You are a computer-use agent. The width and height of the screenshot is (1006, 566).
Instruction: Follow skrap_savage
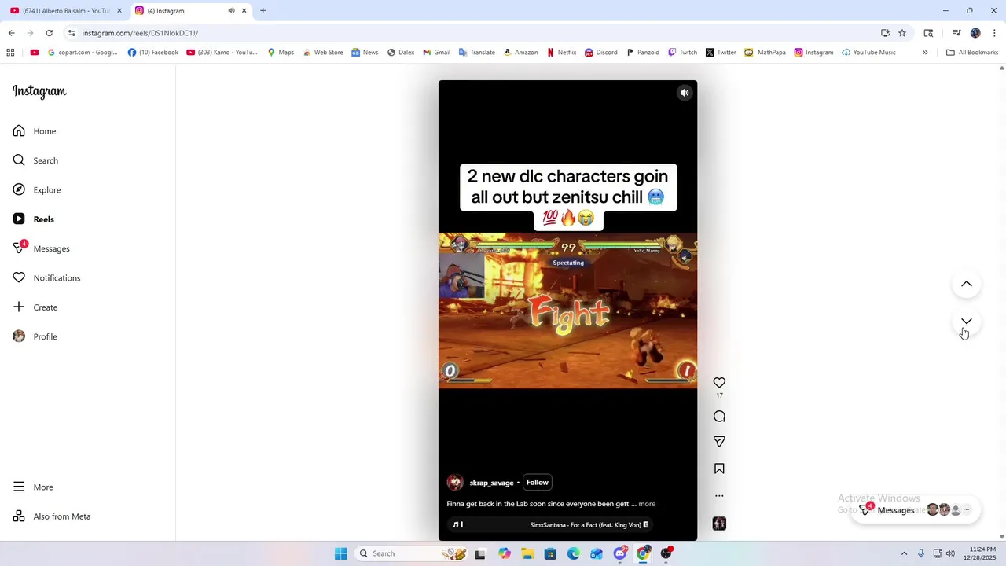click(538, 483)
